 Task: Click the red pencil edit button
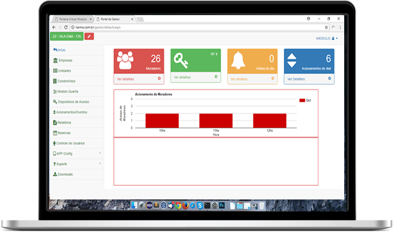click(89, 36)
